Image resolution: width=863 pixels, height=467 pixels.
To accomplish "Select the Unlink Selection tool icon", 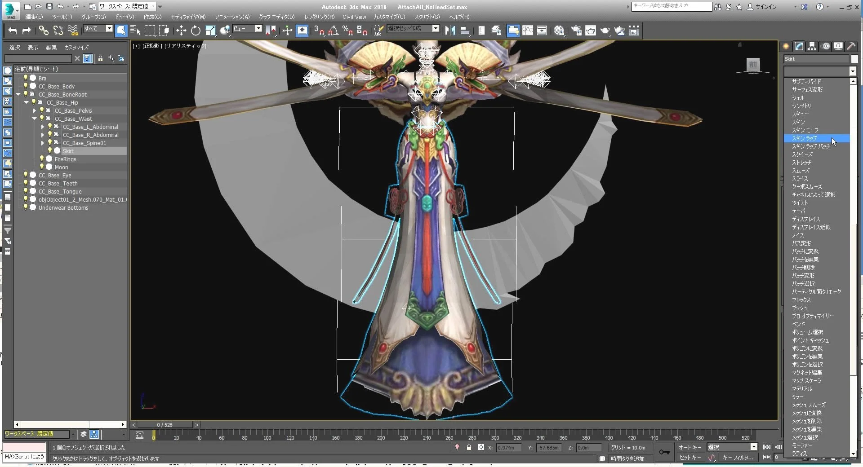I will 58,31.
